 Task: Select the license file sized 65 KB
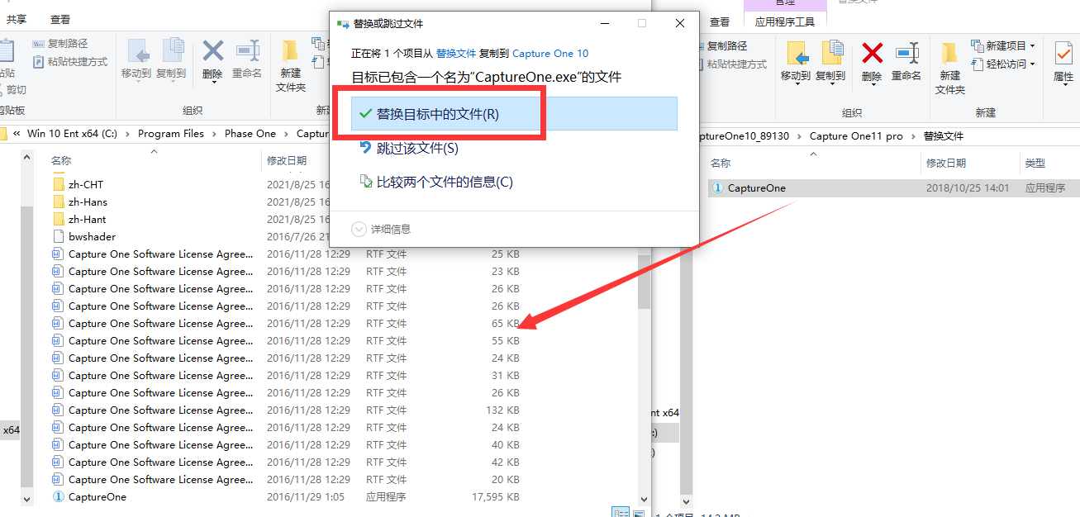pyautogui.click(x=285, y=323)
